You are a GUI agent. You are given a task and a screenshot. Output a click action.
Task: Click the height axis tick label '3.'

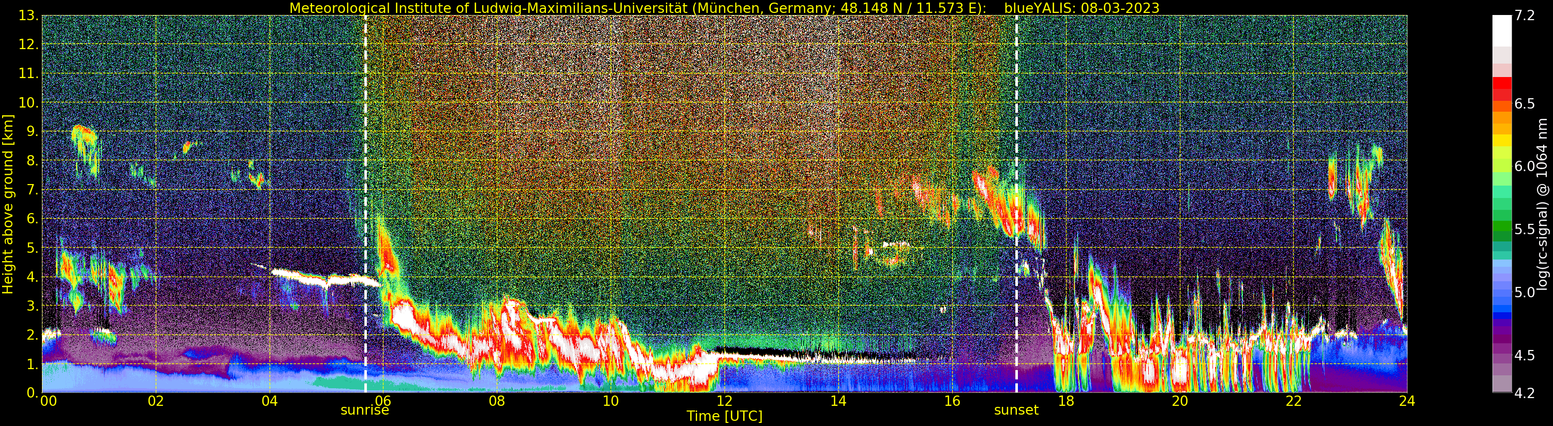click(33, 306)
